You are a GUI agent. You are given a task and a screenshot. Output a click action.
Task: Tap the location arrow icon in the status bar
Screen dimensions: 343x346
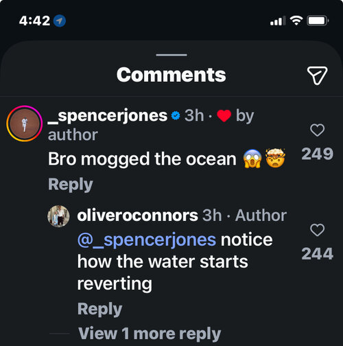click(x=60, y=21)
